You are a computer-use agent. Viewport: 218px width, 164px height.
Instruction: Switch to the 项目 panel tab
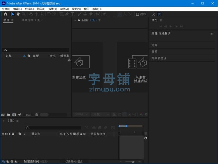click(x=6, y=20)
